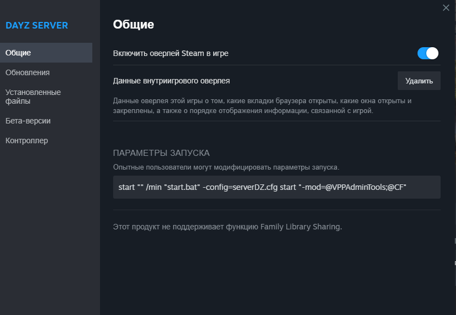Toggle the Steam overlay in-game switch

coord(428,53)
